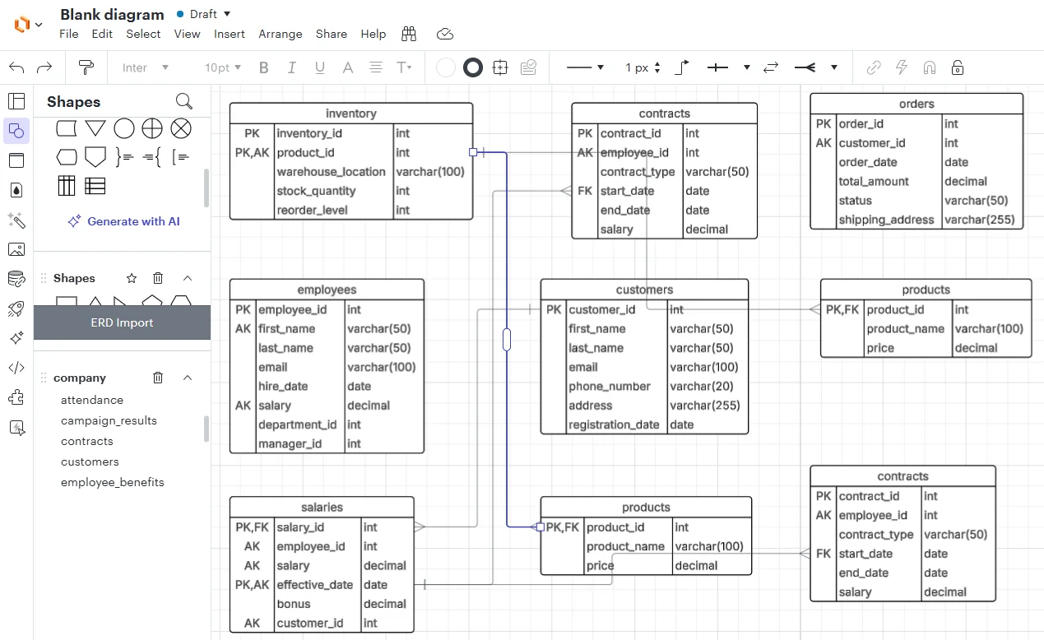
Task: Swap line endpoints with the reverse arrows
Action: (771, 67)
